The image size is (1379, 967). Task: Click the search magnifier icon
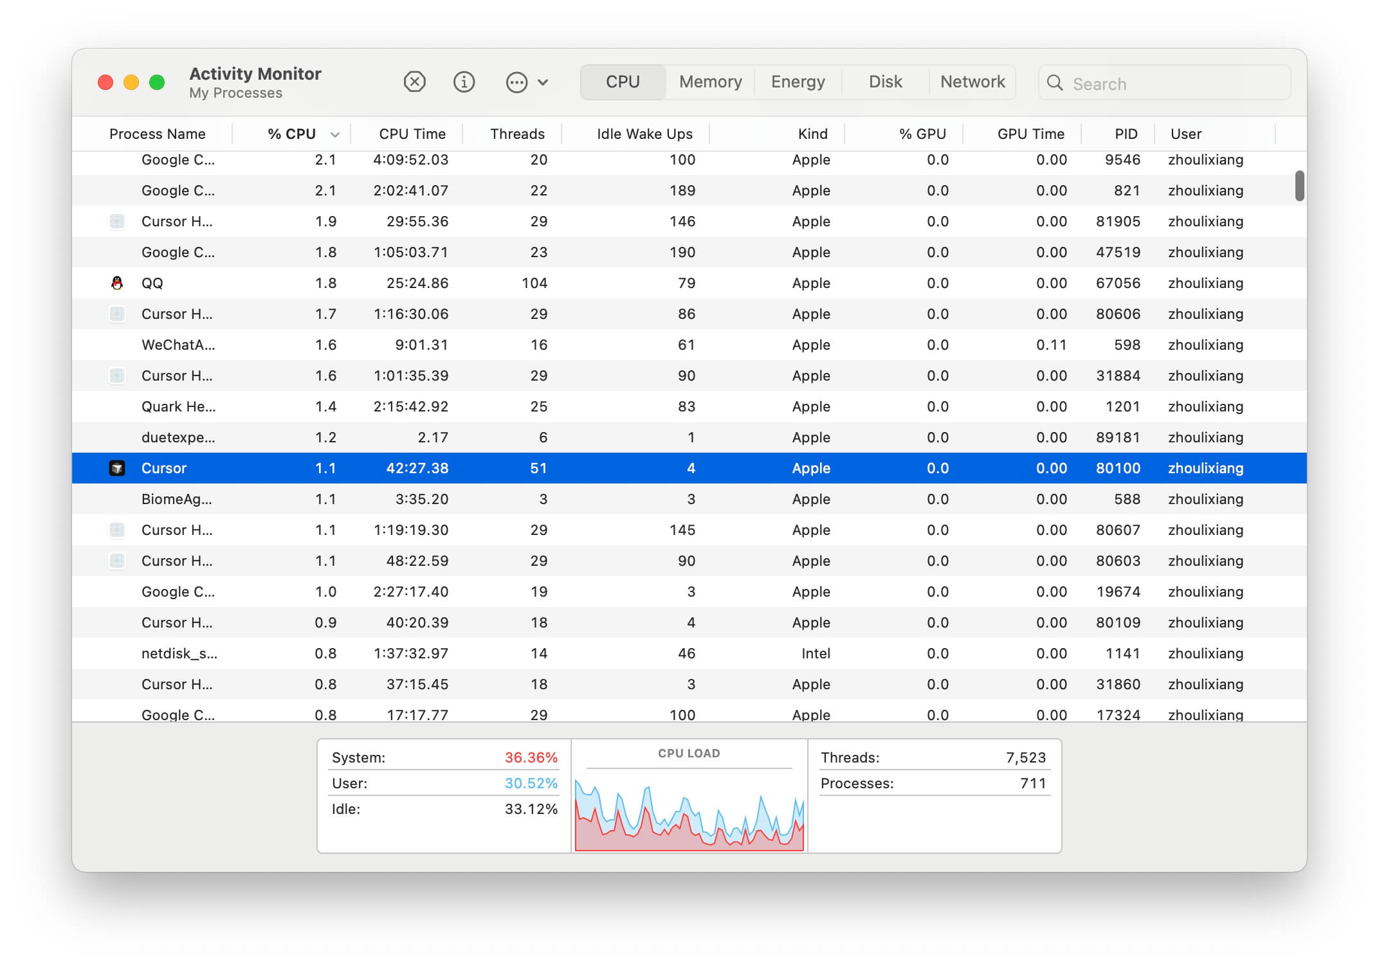(x=1055, y=83)
